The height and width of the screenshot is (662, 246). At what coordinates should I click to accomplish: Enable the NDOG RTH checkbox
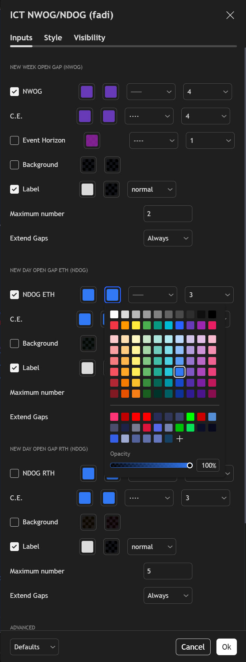[15, 473]
